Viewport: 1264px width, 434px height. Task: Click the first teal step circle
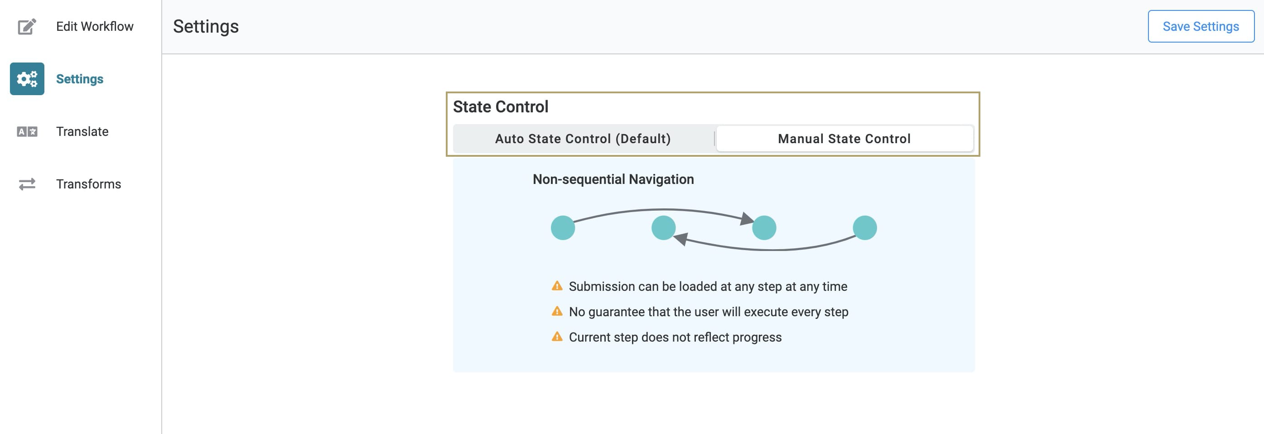(x=563, y=228)
